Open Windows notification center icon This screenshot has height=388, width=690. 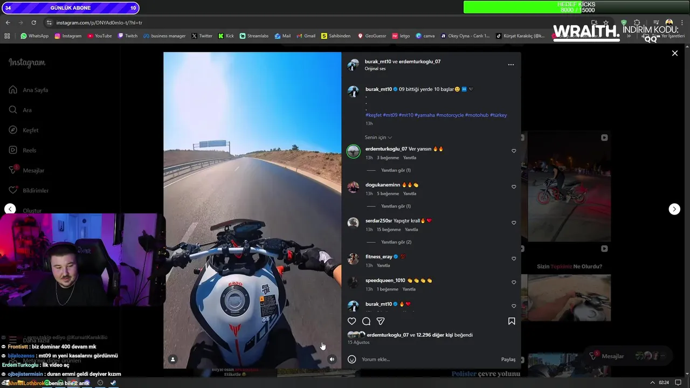coord(678,383)
